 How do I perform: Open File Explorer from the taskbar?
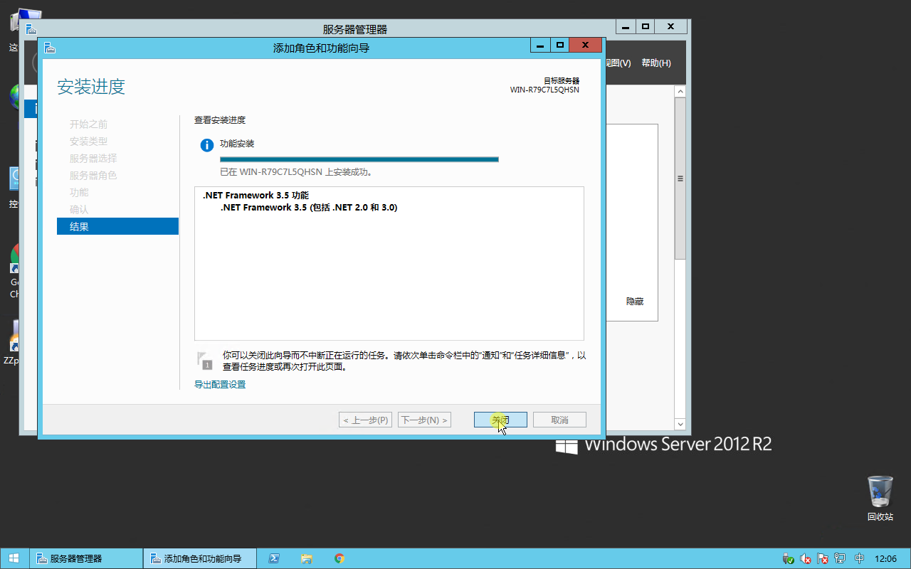tap(307, 558)
